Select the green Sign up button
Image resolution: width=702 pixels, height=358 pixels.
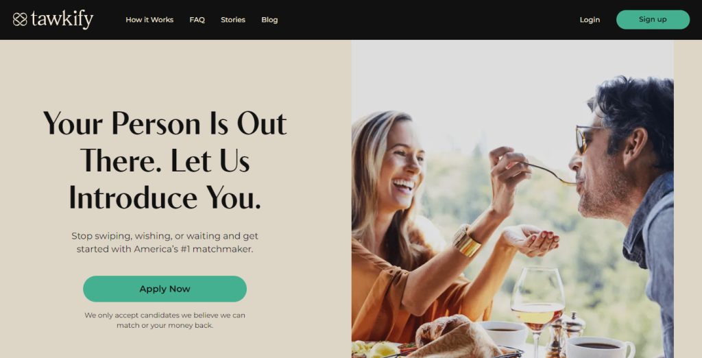click(653, 20)
